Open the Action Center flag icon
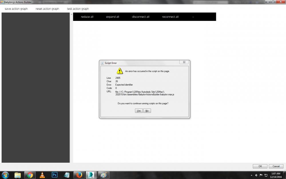Image resolution: width=286 pixels, height=179 pixels. [261, 175]
